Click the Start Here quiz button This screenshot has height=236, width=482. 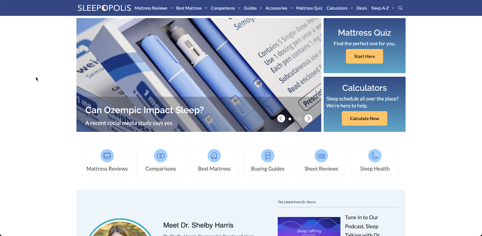365,56
